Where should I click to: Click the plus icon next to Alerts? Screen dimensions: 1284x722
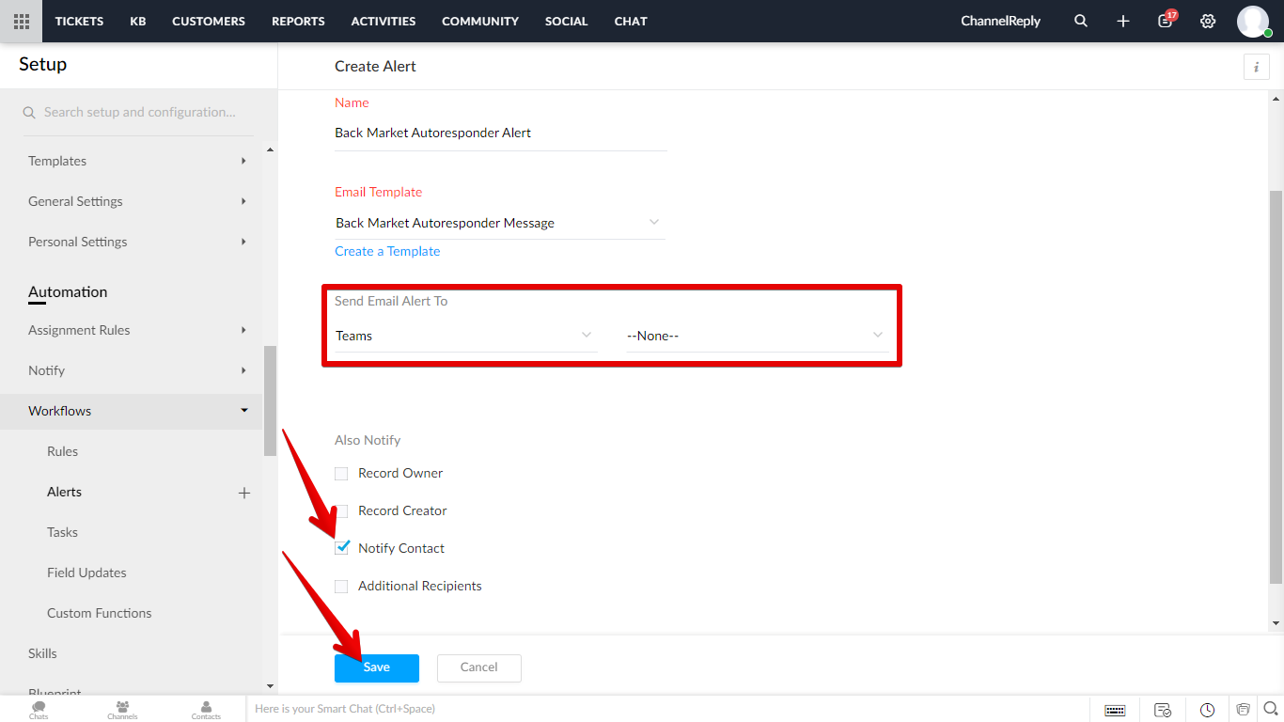point(244,493)
